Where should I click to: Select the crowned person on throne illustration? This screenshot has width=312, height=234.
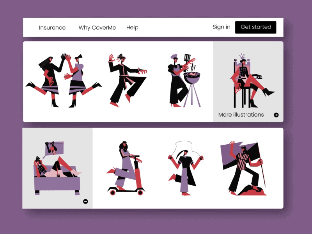coord(252,80)
